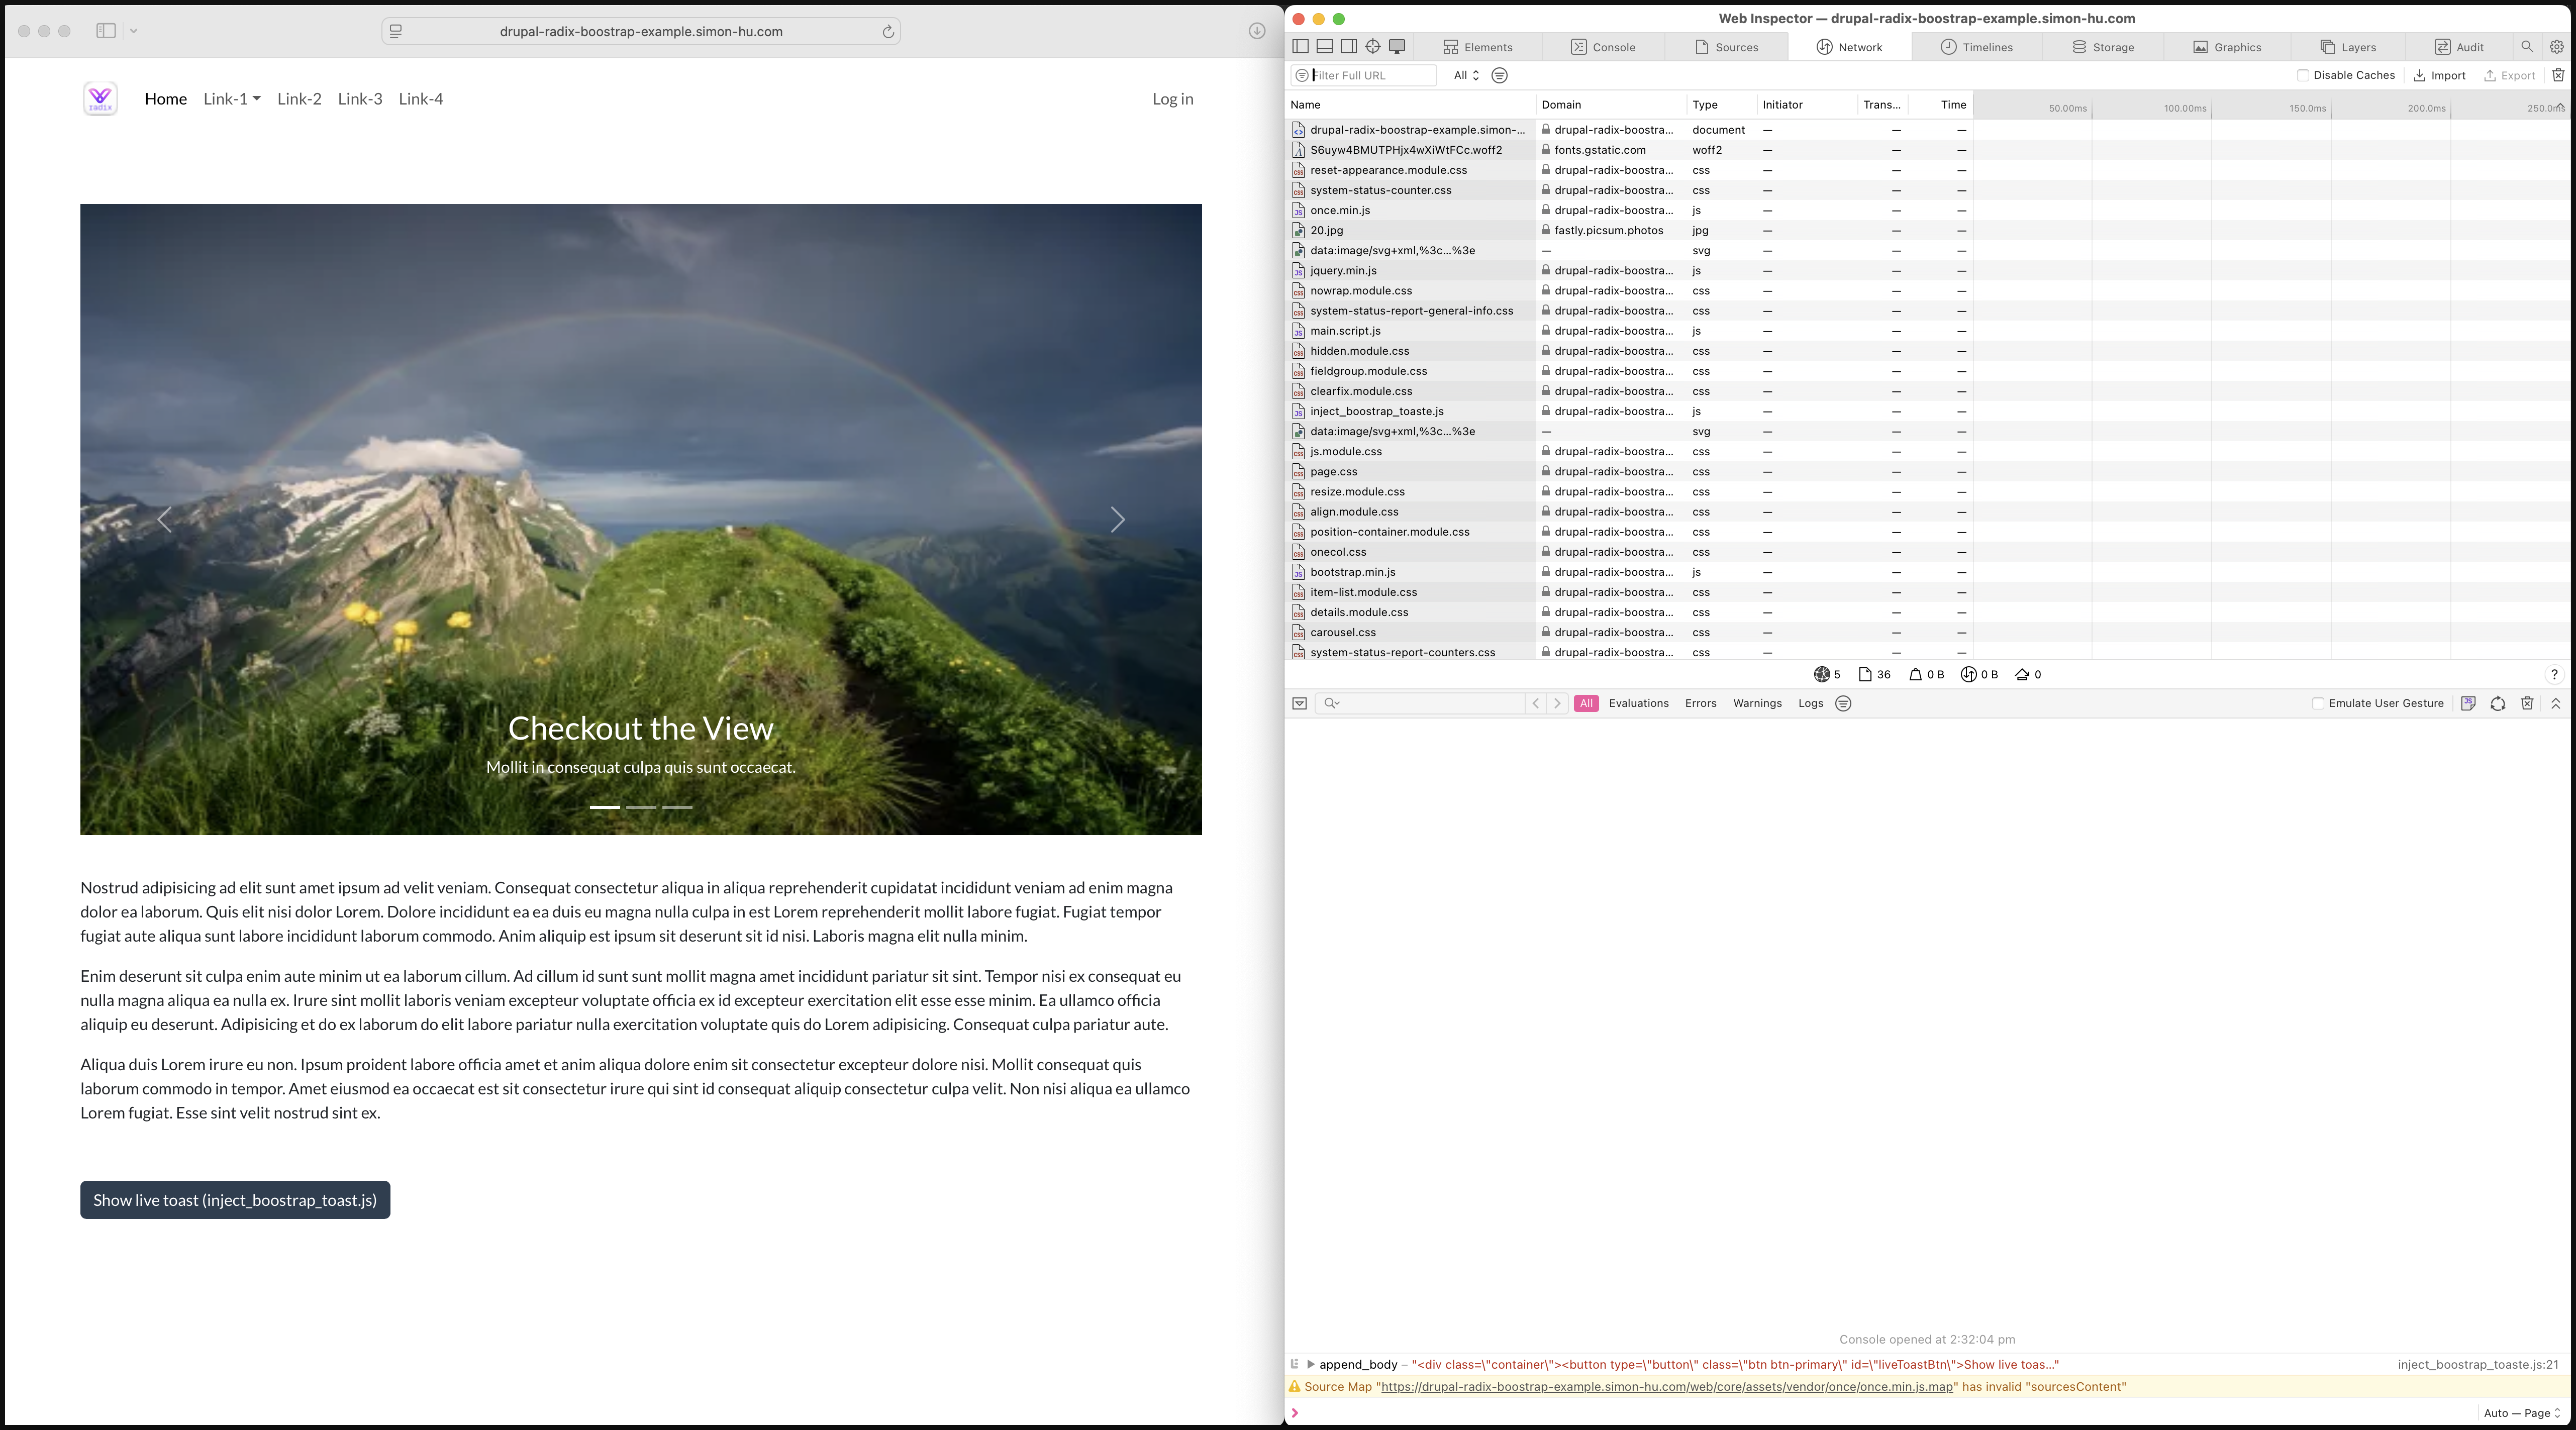
Task: Reload page in Safari address bar
Action: coord(887,31)
